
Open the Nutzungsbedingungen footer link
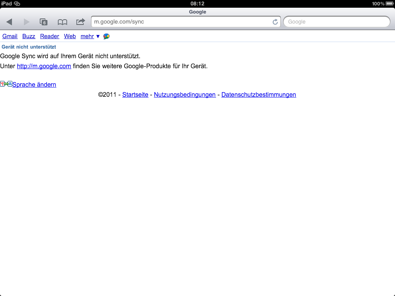pos(185,95)
